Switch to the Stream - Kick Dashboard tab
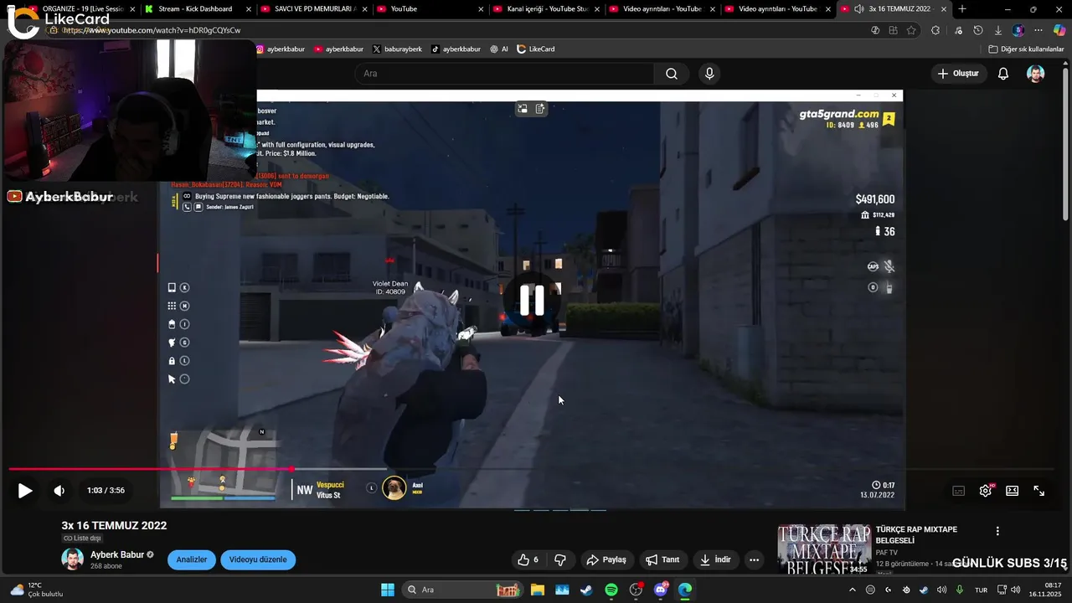 pos(196,9)
